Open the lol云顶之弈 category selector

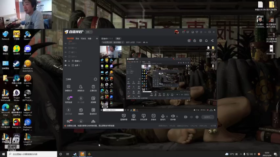pyautogui.click(x=112, y=42)
